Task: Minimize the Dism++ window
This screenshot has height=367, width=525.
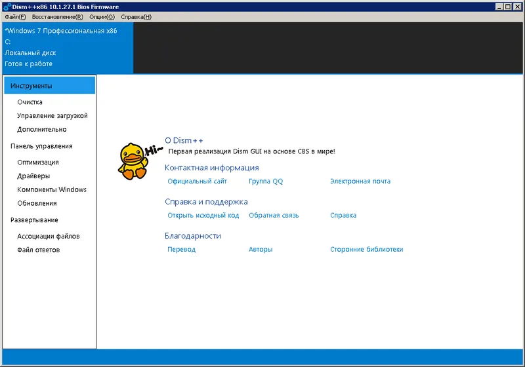Action: (499, 7)
